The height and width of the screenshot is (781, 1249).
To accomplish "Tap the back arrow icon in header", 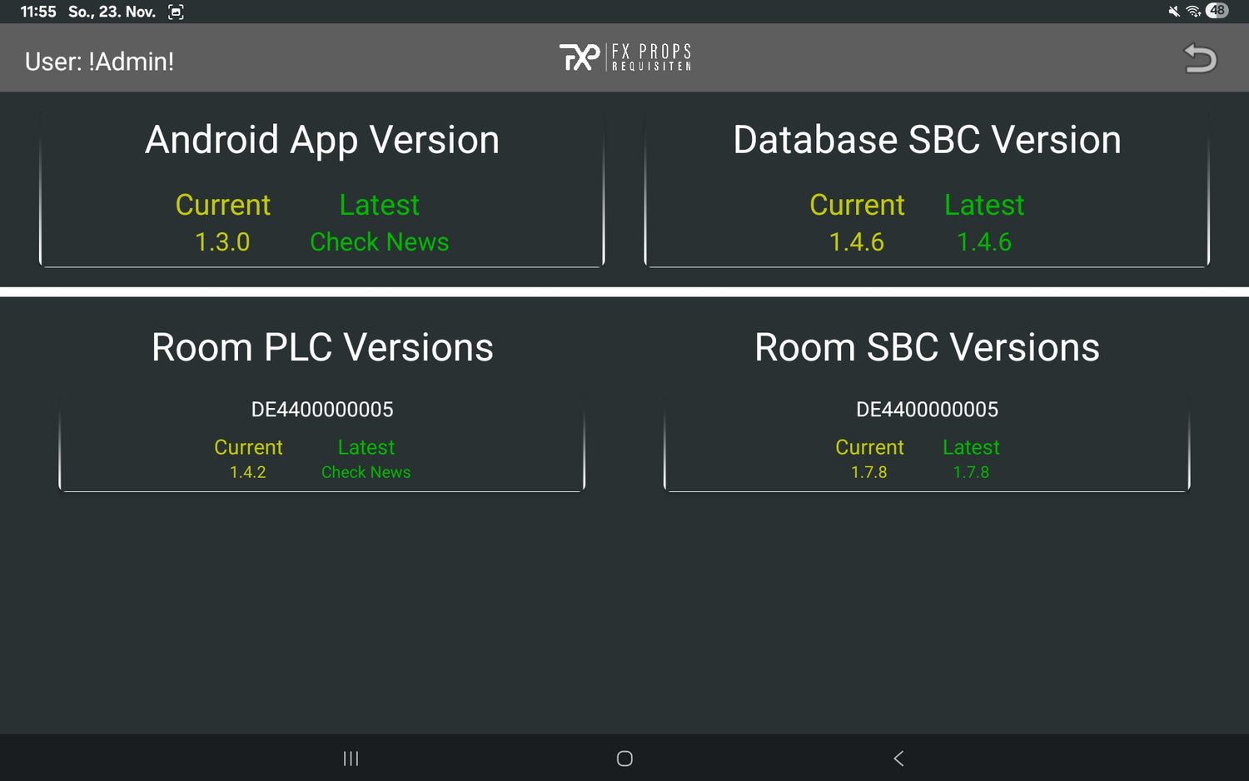I will (x=1200, y=58).
